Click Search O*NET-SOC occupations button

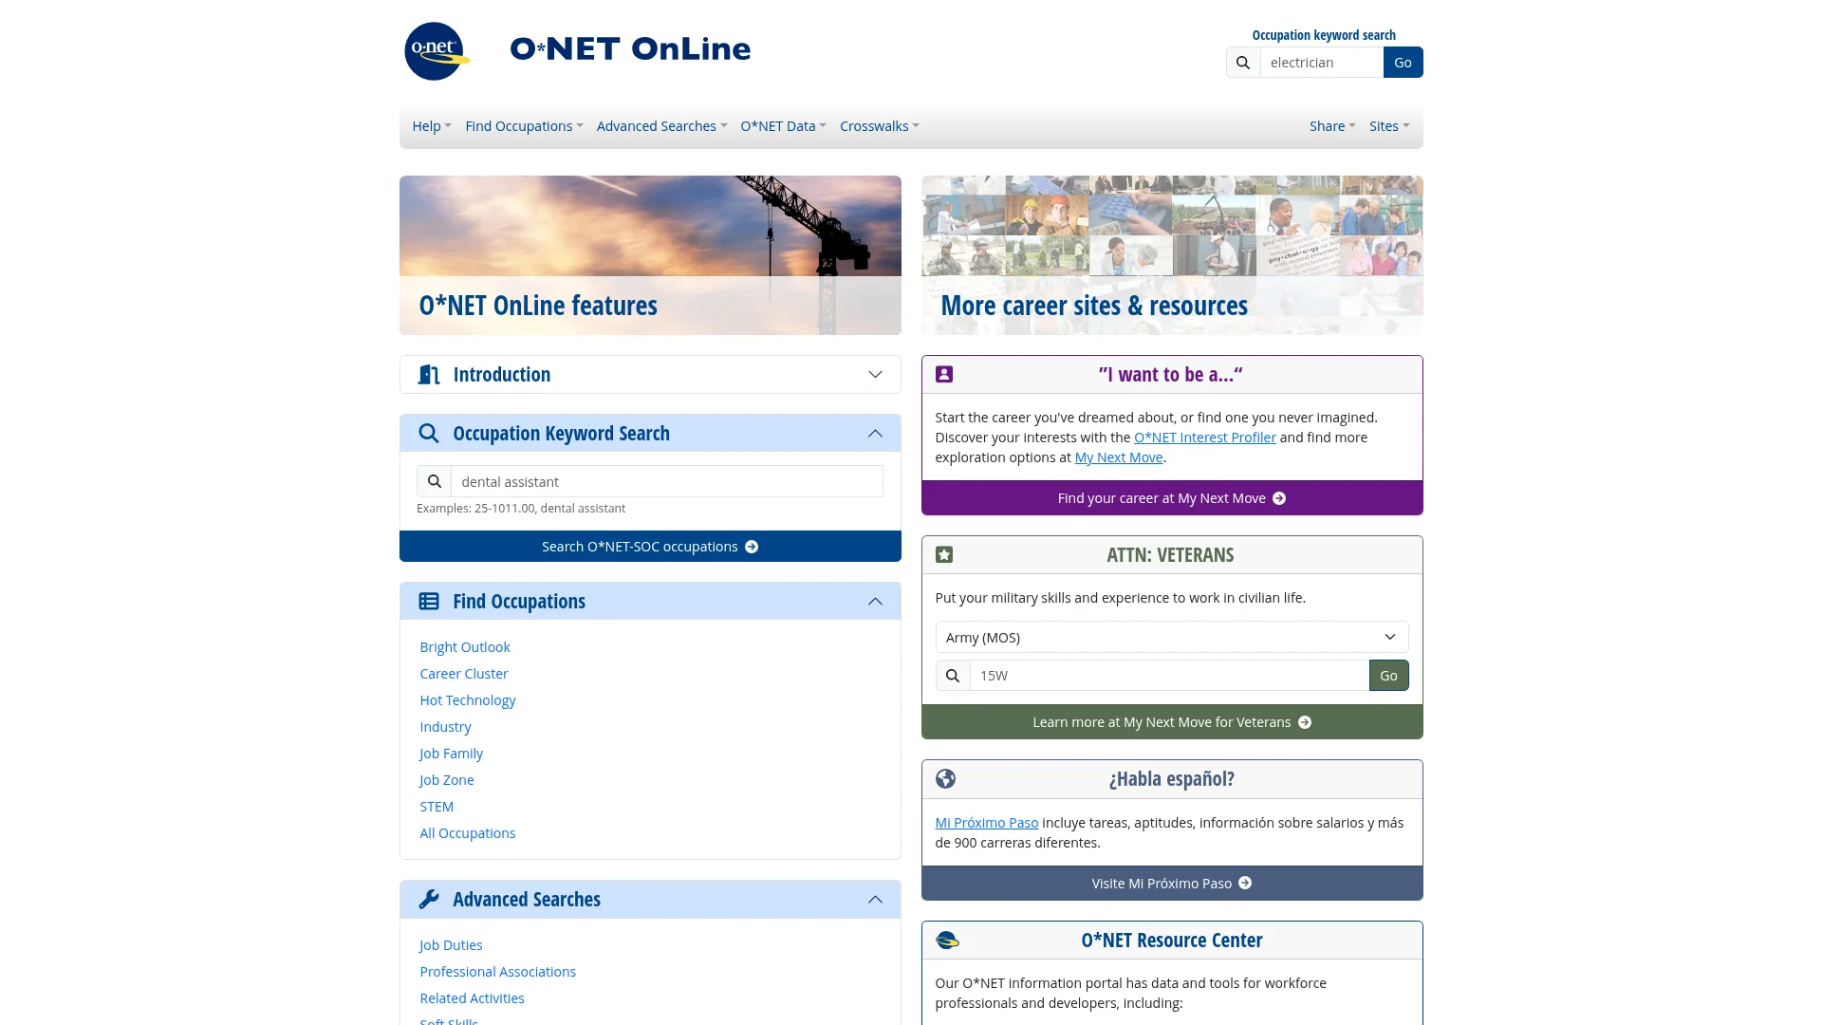(650, 547)
